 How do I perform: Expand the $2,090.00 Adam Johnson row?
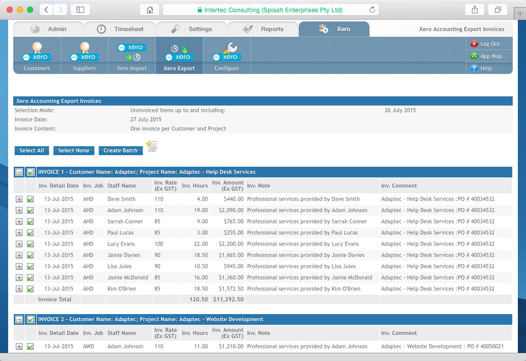19,211
